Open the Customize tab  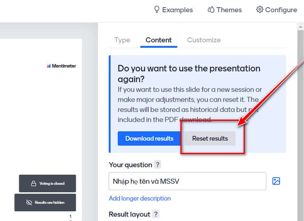point(204,40)
